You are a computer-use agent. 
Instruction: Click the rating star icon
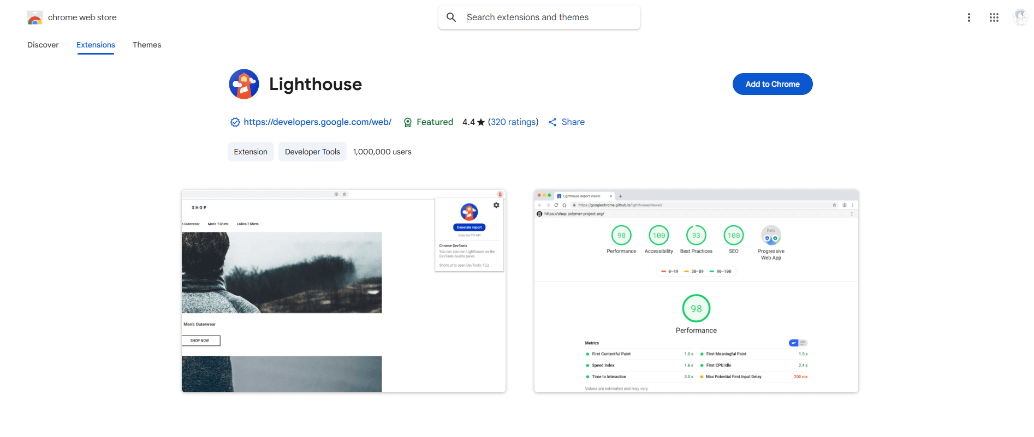point(481,122)
